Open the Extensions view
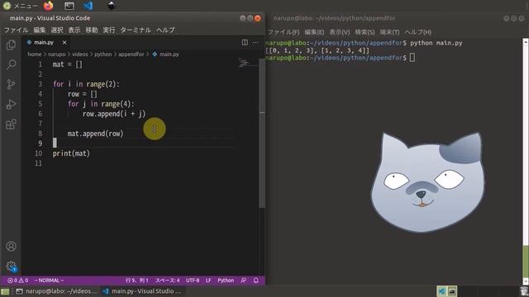 (11, 125)
